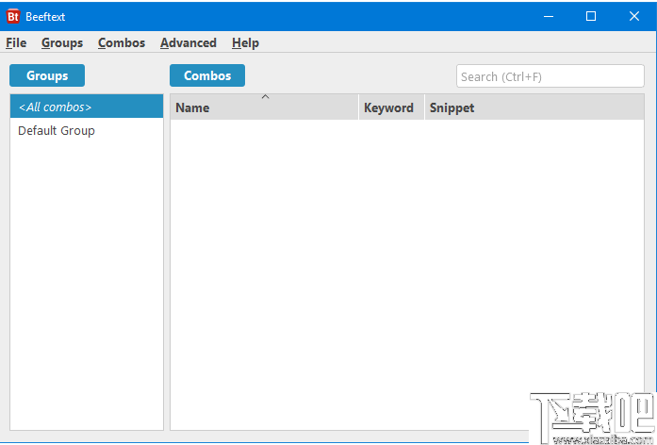Open the Advanced menu
The image size is (657, 445).
click(189, 42)
